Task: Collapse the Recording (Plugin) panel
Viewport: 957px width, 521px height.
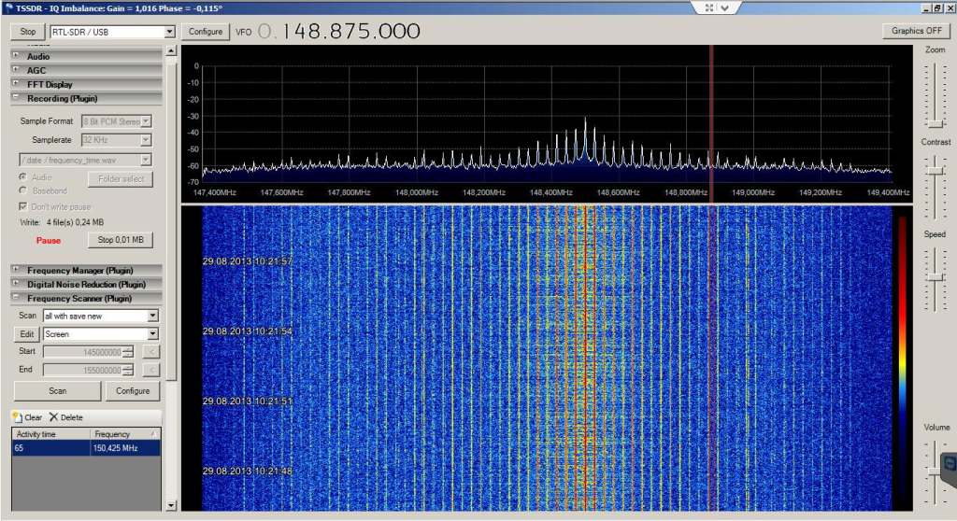Action: [x=16, y=98]
